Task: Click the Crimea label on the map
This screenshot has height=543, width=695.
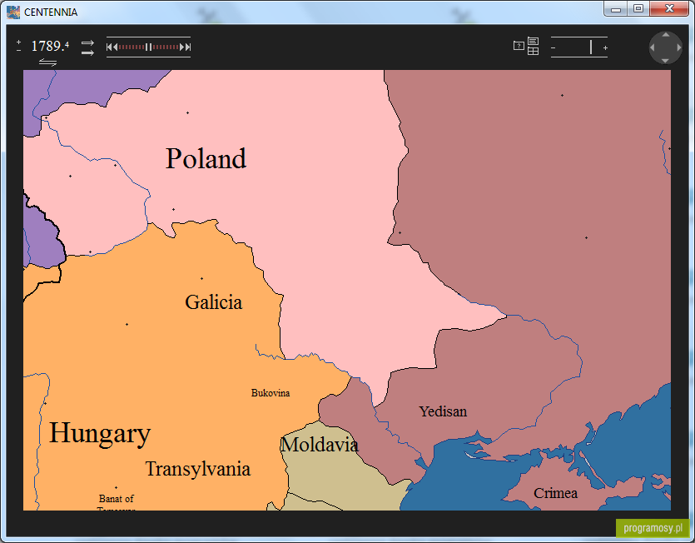Action: click(x=555, y=493)
